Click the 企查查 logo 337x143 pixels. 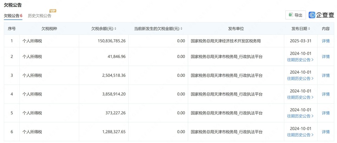pos(321,15)
